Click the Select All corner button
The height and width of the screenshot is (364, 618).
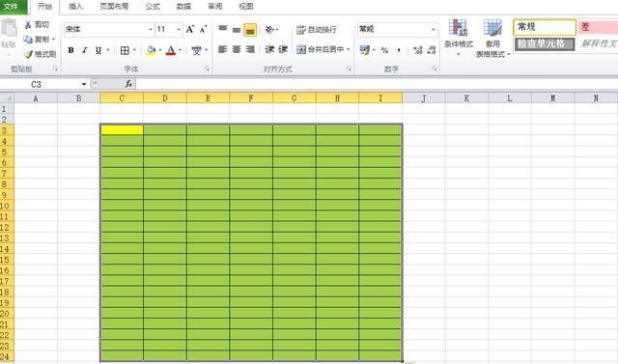pos(7,98)
